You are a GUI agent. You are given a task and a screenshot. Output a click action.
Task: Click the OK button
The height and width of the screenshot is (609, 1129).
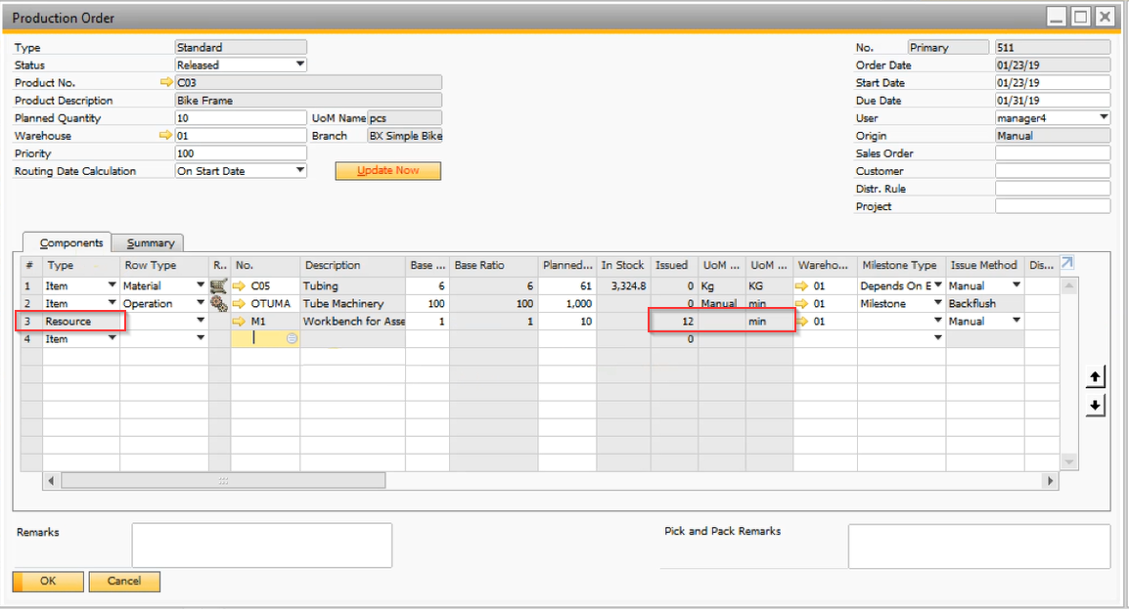point(48,581)
